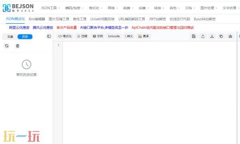Click the download icon in editor toolbar
The height and width of the screenshot is (144, 240).
point(212,36)
